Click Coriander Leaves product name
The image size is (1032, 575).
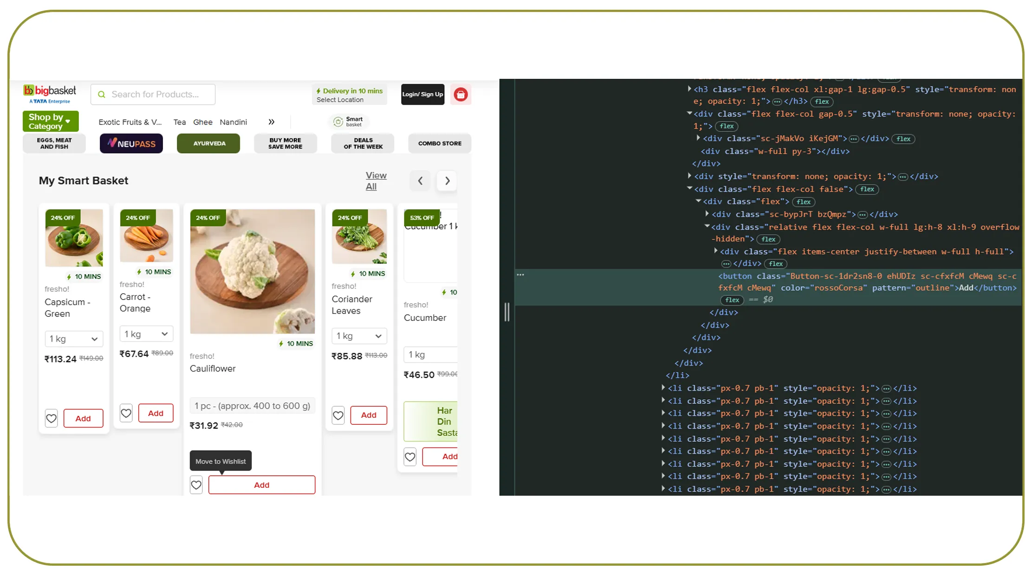pos(352,305)
